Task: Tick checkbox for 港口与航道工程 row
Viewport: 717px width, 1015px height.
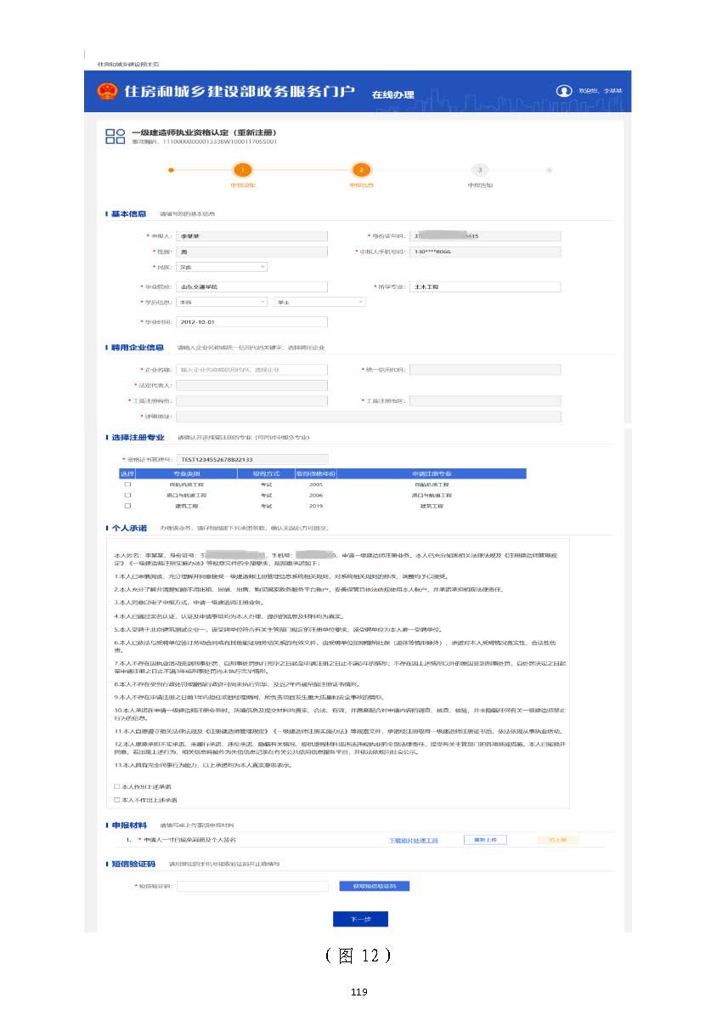Action: click(127, 495)
